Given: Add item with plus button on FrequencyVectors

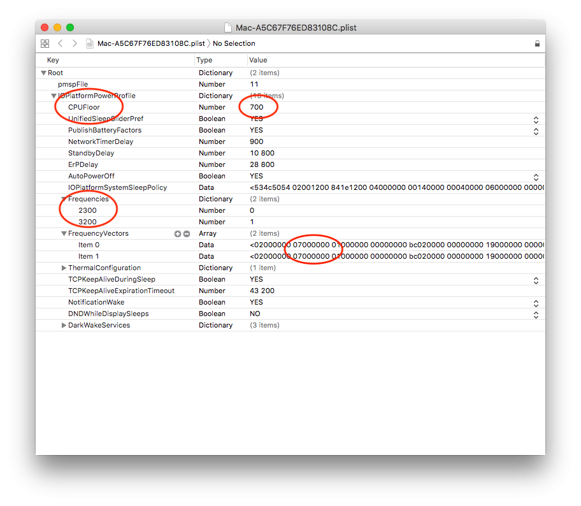Looking at the screenshot, I should tap(178, 234).
